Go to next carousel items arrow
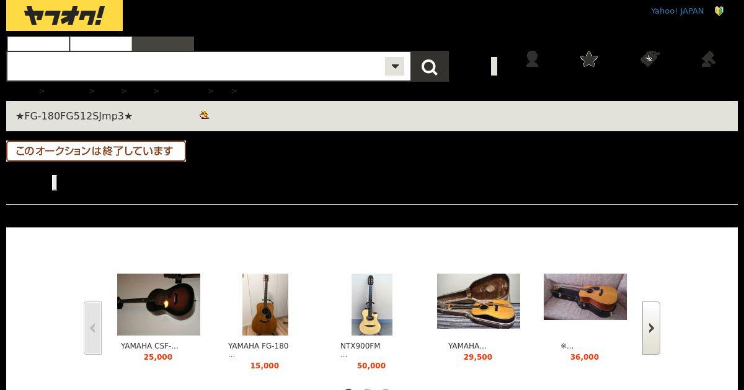This screenshot has height=390, width=744. tap(651, 328)
